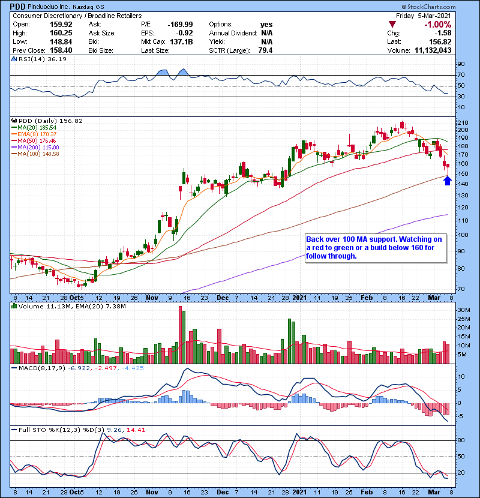Viewport: 480px width, 498px height.
Task: Click the Pinduoduo Inc. company name
Action: click(49, 7)
